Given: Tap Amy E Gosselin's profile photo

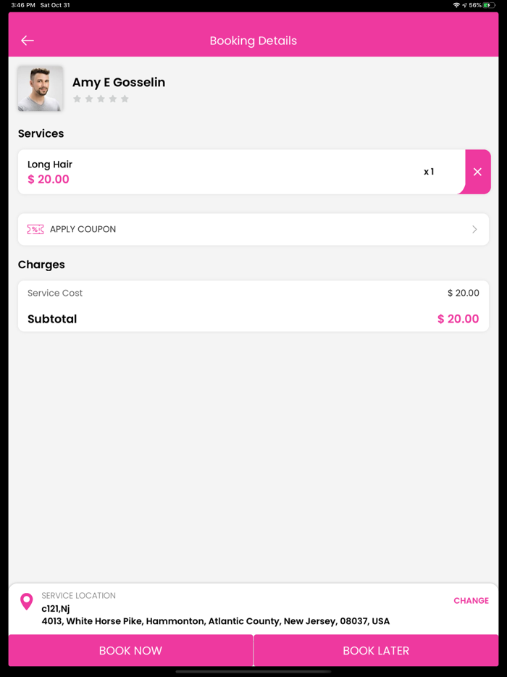Looking at the screenshot, I should (x=40, y=88).
